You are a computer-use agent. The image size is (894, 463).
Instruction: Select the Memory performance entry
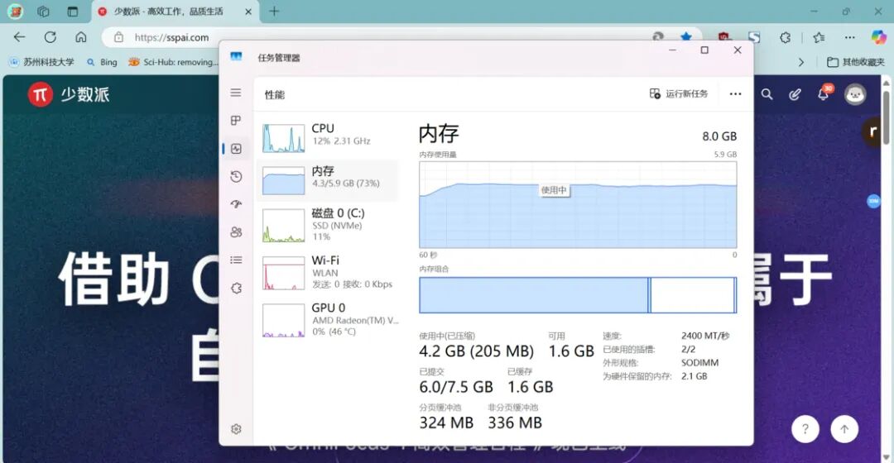pyautogui.click(x=328, y=180)
